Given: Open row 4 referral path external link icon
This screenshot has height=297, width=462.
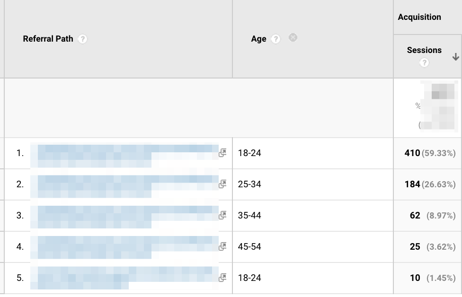Looking at the screenshot, I should point(222,246).
